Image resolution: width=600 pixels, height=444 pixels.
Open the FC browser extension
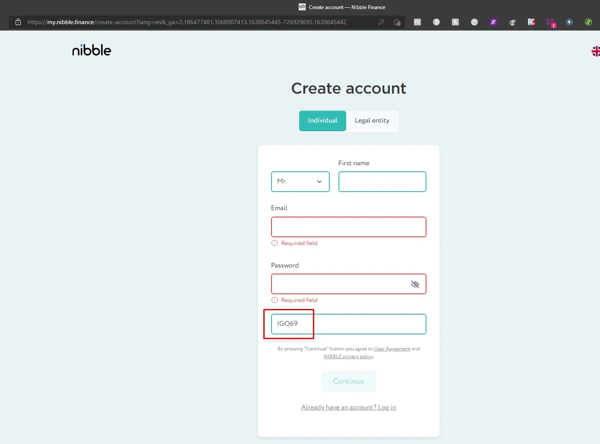tap(417, 22)
